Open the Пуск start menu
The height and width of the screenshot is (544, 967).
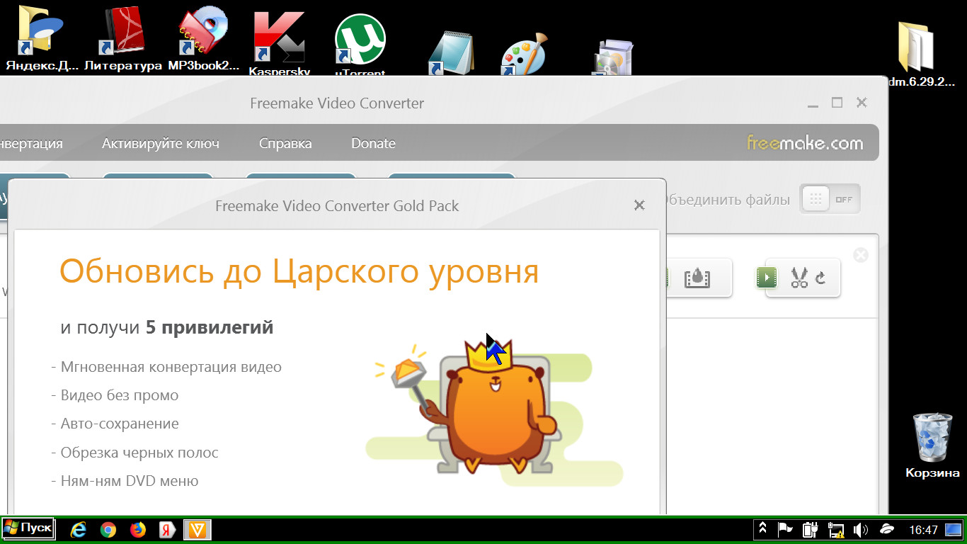[x=28, y=528]
